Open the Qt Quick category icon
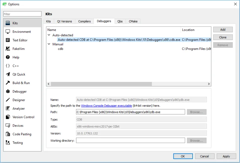Screen dimensions: 240x163 [x=8, y=74]
